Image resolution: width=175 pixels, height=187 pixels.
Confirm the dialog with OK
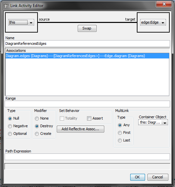[x=137, y=177]
